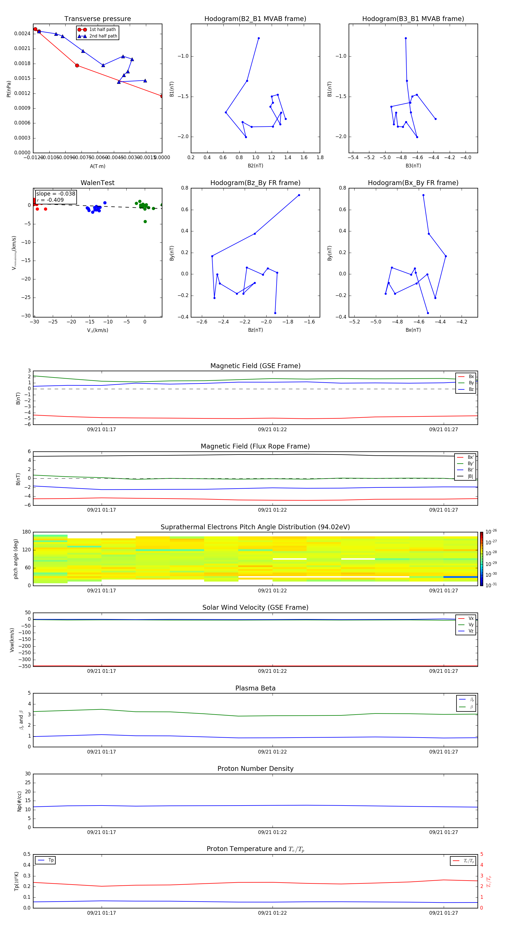The image size is (511, 938).
Task: Click the "V_A(km/s)" x-axis label
Action: point(97,331)
